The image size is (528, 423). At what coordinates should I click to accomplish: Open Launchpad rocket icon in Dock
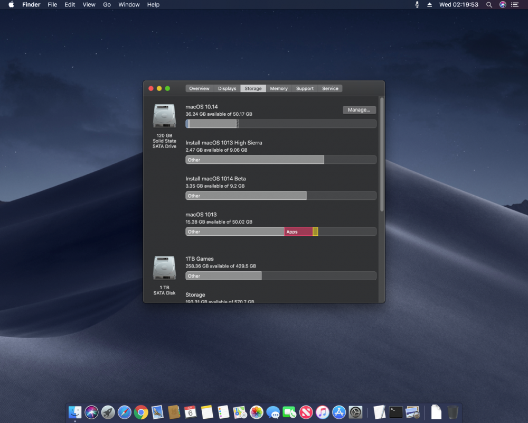[x=108, y=412]
